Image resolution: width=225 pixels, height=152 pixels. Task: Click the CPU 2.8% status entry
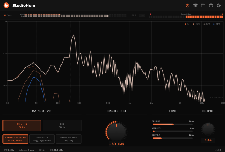(x=8, y=150)
